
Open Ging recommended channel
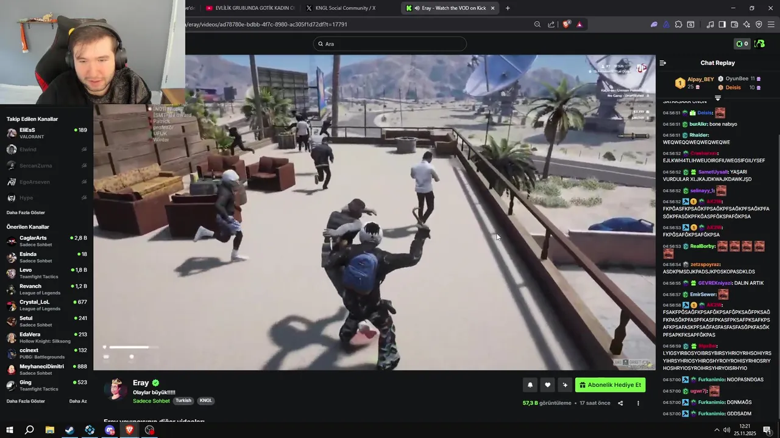point(47,385)
